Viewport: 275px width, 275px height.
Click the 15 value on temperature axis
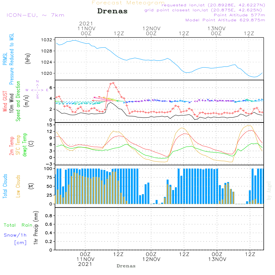click(x=50, y=125)
